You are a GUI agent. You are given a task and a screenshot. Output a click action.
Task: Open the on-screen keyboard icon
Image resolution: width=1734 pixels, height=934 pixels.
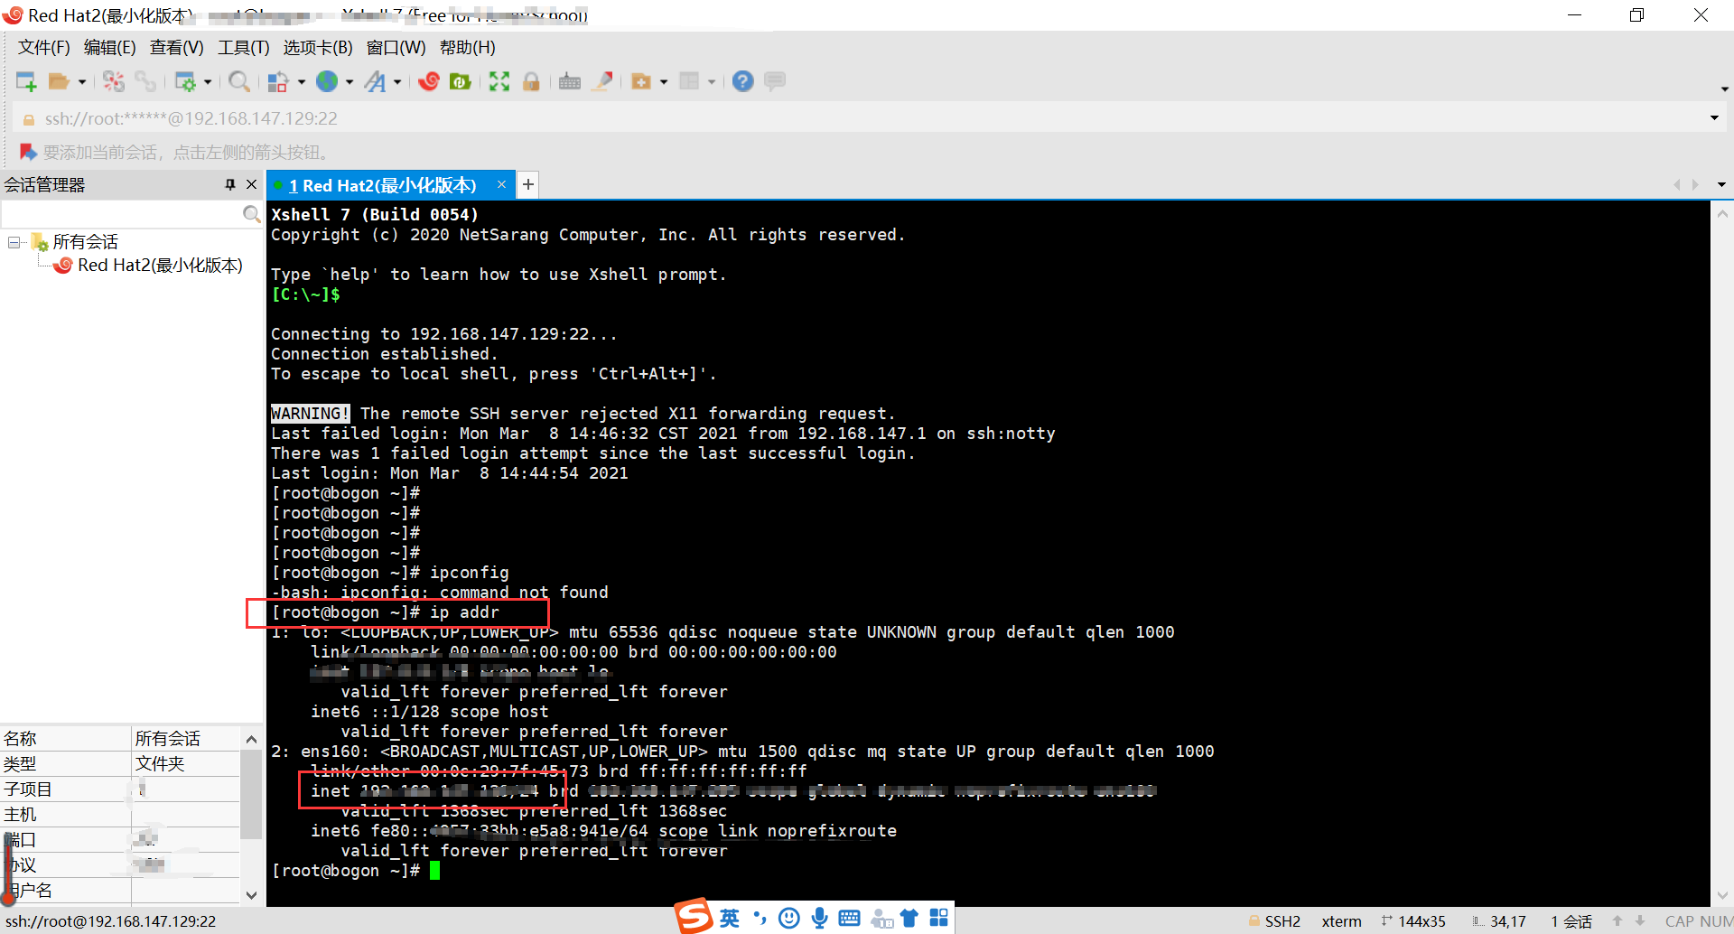[x=570, y=81]
